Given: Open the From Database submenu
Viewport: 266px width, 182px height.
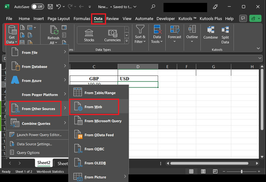Looking at the screenshot, I should point(37,66).
